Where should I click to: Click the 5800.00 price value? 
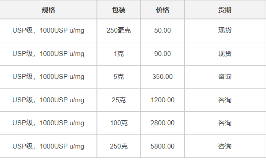[x=162, y=146]
